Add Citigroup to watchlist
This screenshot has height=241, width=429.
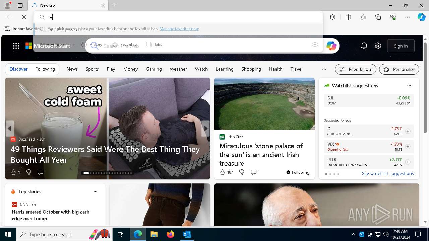pyautogui.click(x=408, y=131)
